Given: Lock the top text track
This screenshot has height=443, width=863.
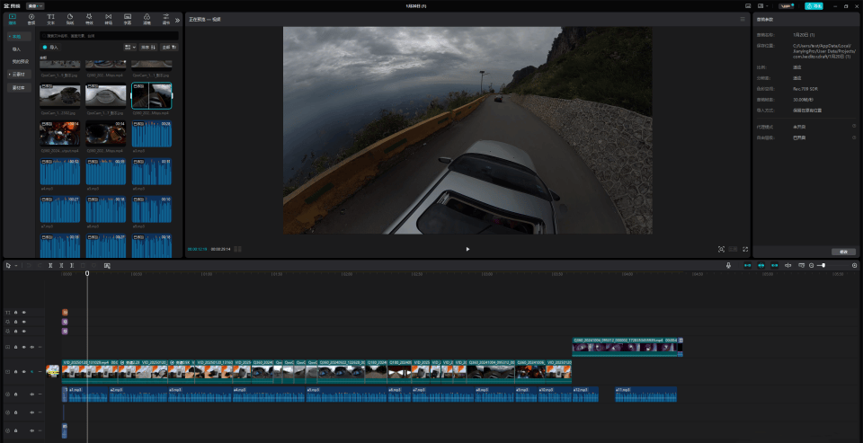Looking at the screenshot, I should coord(16,312).
